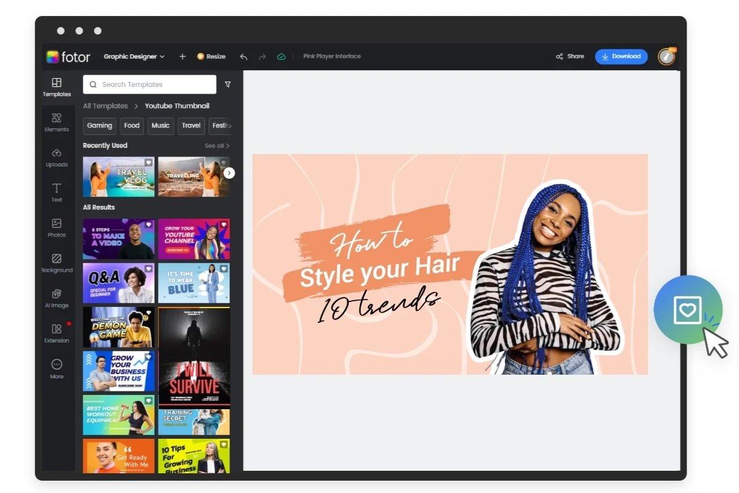Select the Music category tag
Viewport: 739px width, 493px height.
click(160, 126)
